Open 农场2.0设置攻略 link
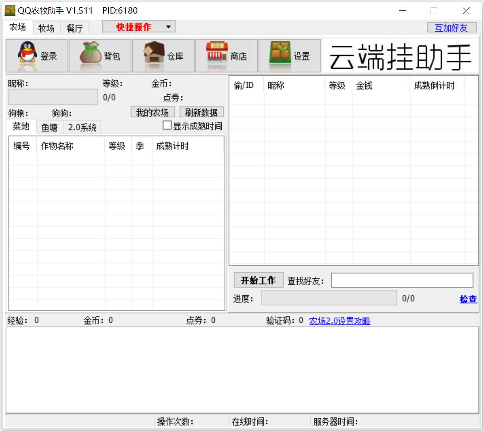 [x=339, y=321]
